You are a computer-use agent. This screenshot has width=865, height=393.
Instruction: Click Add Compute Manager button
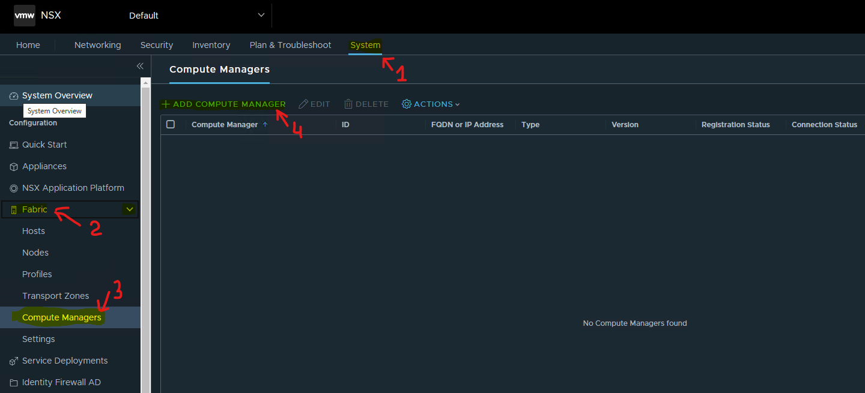[224, 104]
